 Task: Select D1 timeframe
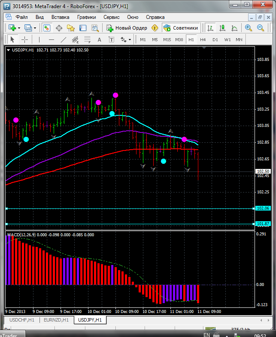click(215, 39)
